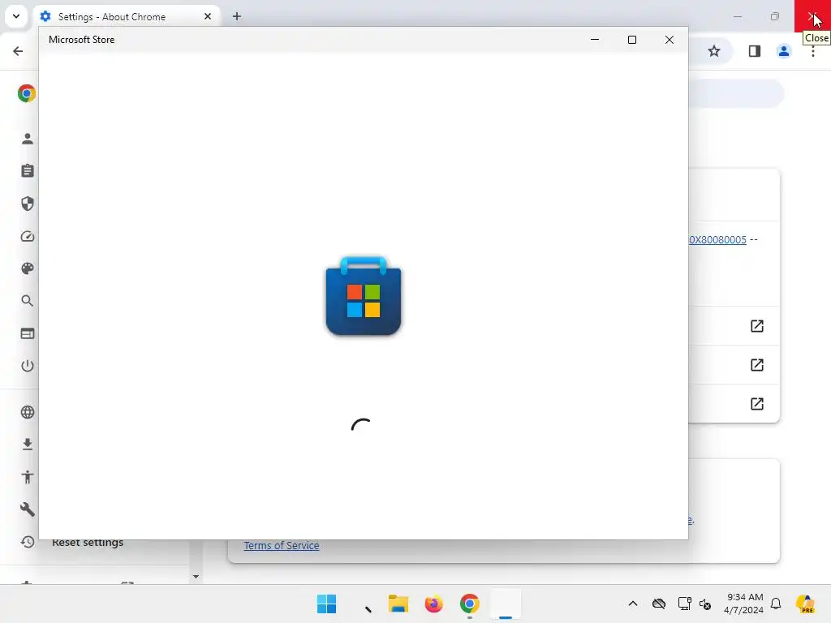This screenshot has height=623, width=831.
Task: Open the first external link icon row
Action: pos(757,326)
